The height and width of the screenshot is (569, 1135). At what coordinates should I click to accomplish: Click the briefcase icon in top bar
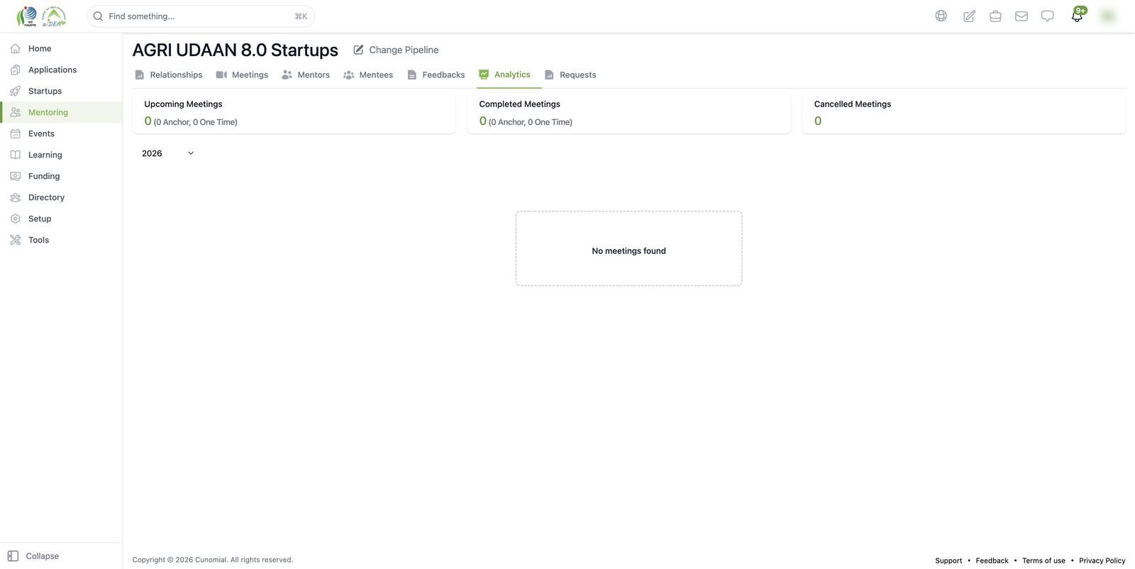coord(995,16)
